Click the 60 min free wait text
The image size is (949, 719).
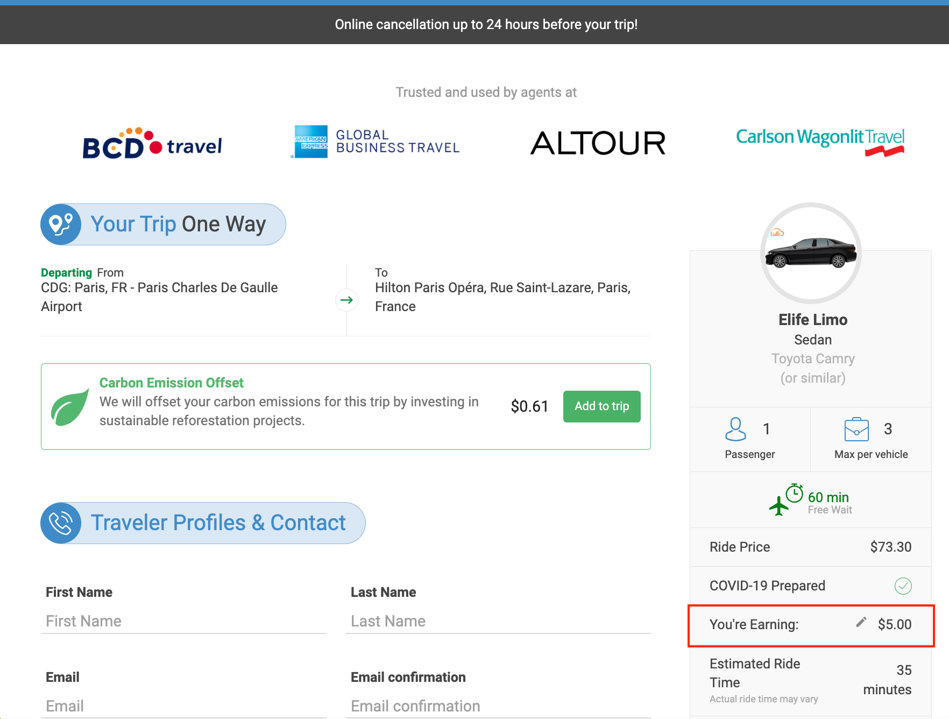click(x=828, y=497)
